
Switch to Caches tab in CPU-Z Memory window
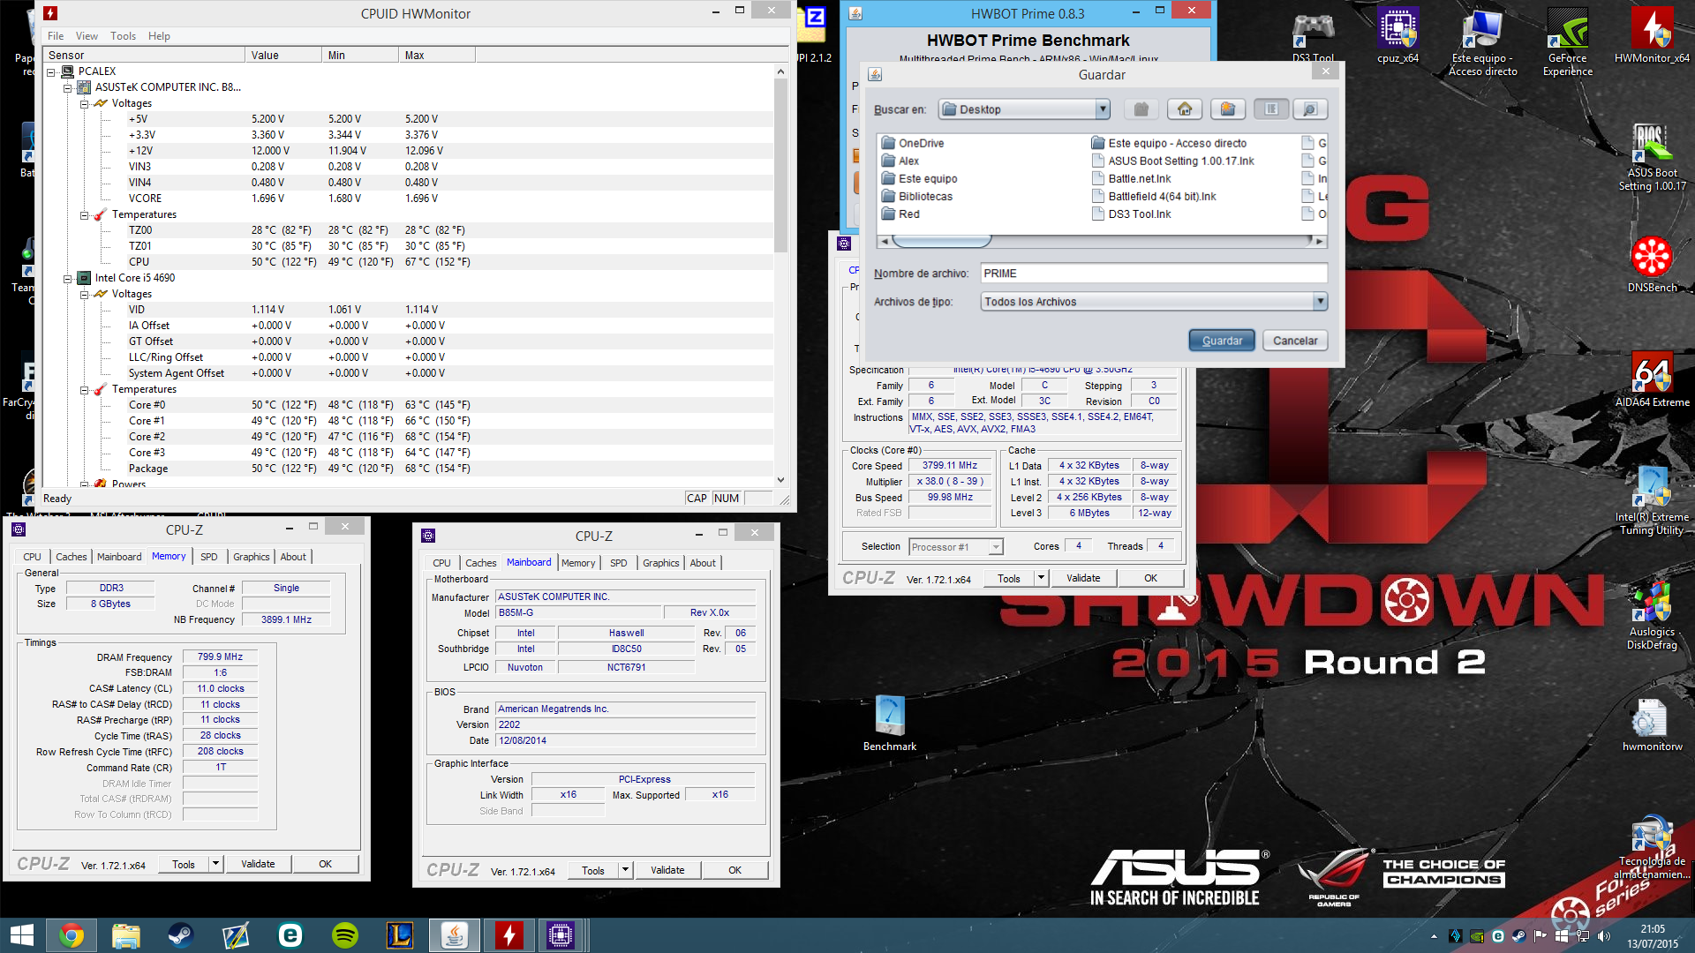[x=72, y=557]
